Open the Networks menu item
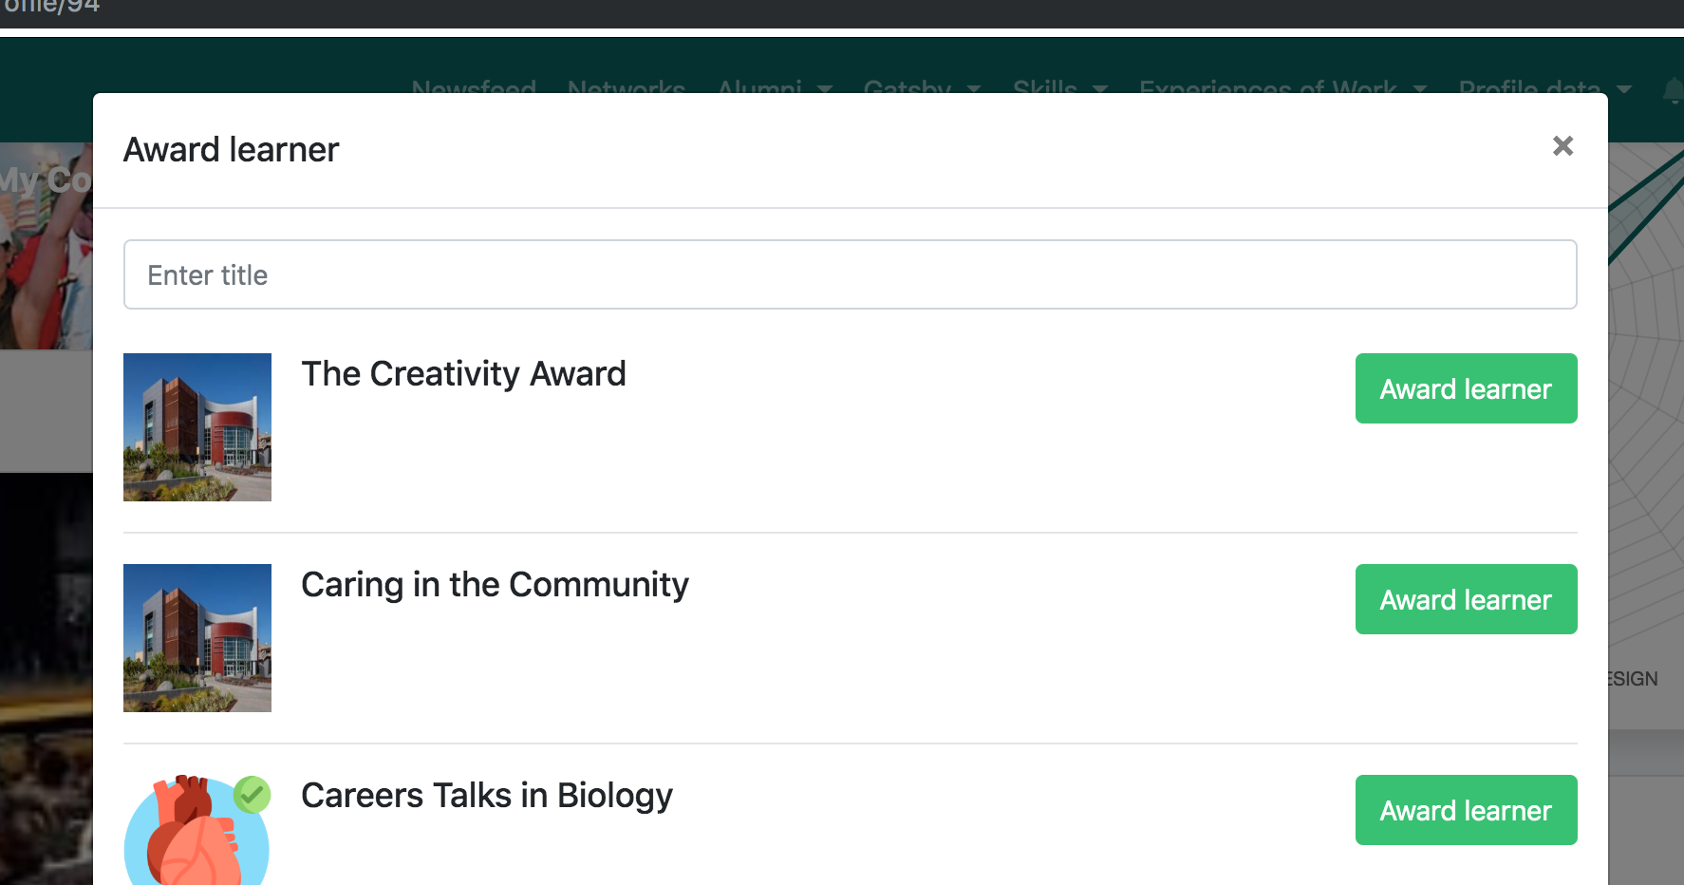 (627, 87)
